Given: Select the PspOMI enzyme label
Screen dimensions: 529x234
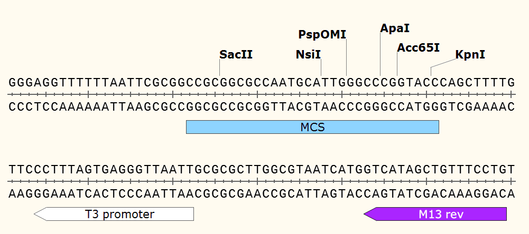Looking at the screenshot, I should (322, 35).
